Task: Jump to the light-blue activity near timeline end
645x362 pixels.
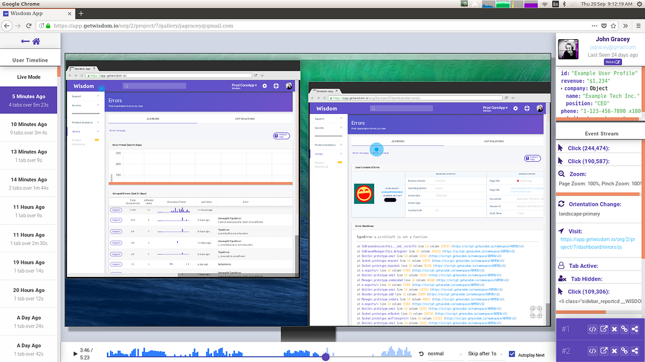Action: pyautogui.click(x=396, y=352)
